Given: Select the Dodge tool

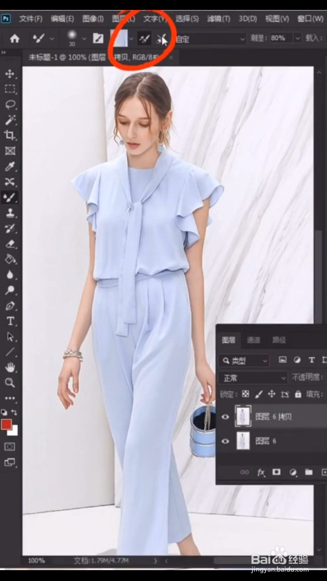Looking at the screenshot, I should [x=10, y=290].
